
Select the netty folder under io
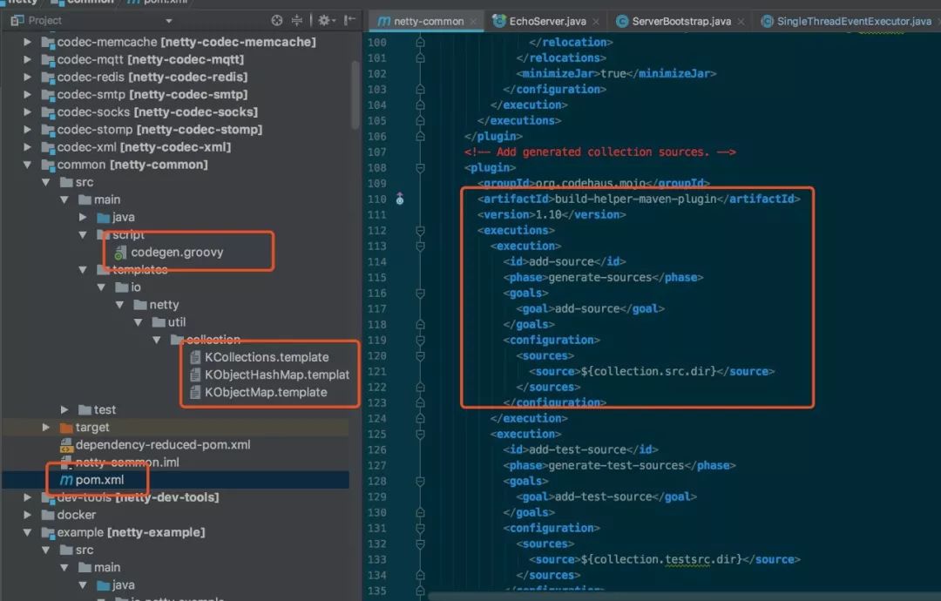tap(156, 305)
